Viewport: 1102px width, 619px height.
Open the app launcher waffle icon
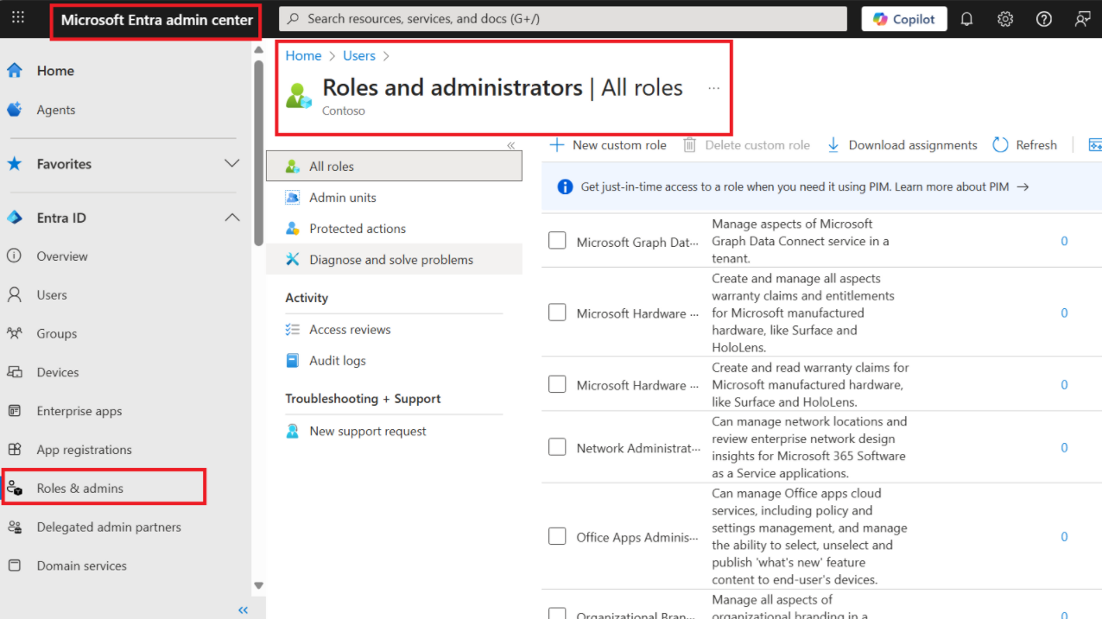(x=18, y=18)
